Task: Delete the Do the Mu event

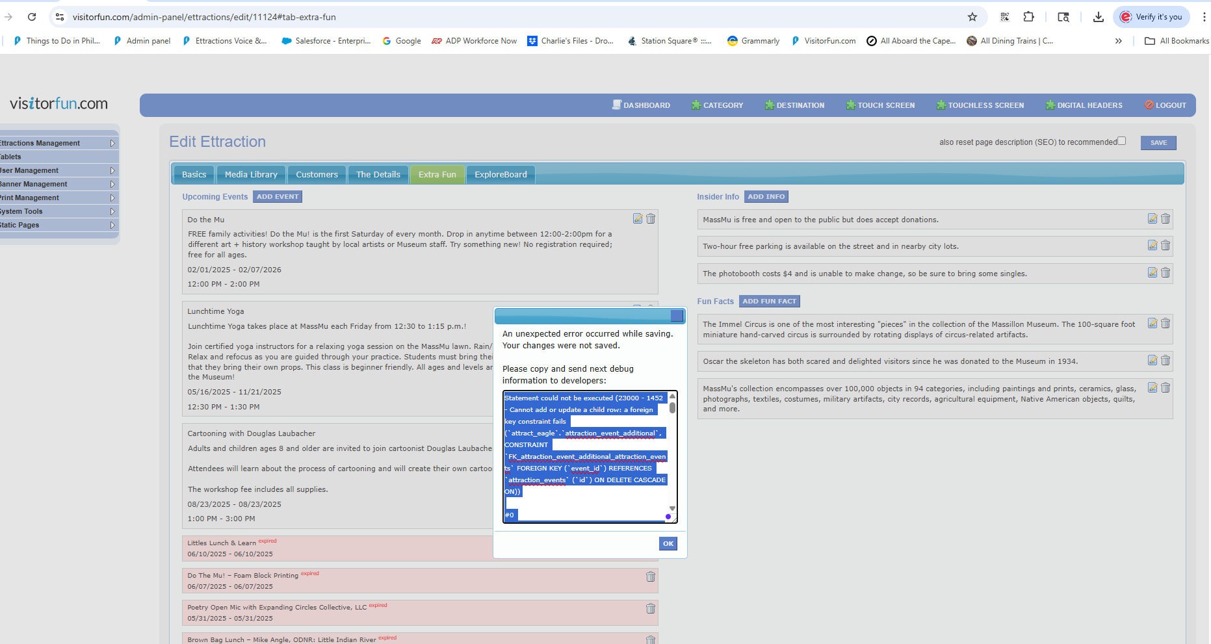Action: point(651,219)
